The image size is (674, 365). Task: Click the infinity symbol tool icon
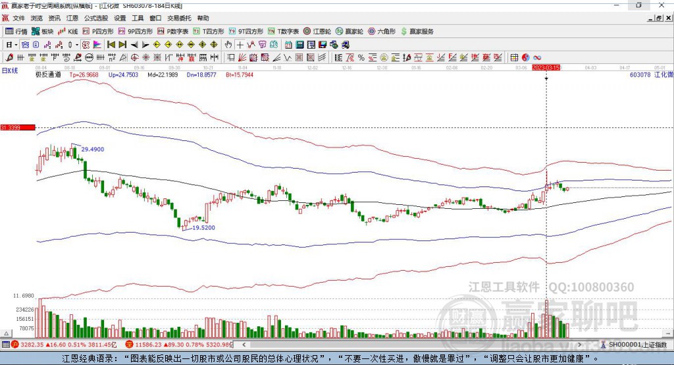(x=537, y=57)
